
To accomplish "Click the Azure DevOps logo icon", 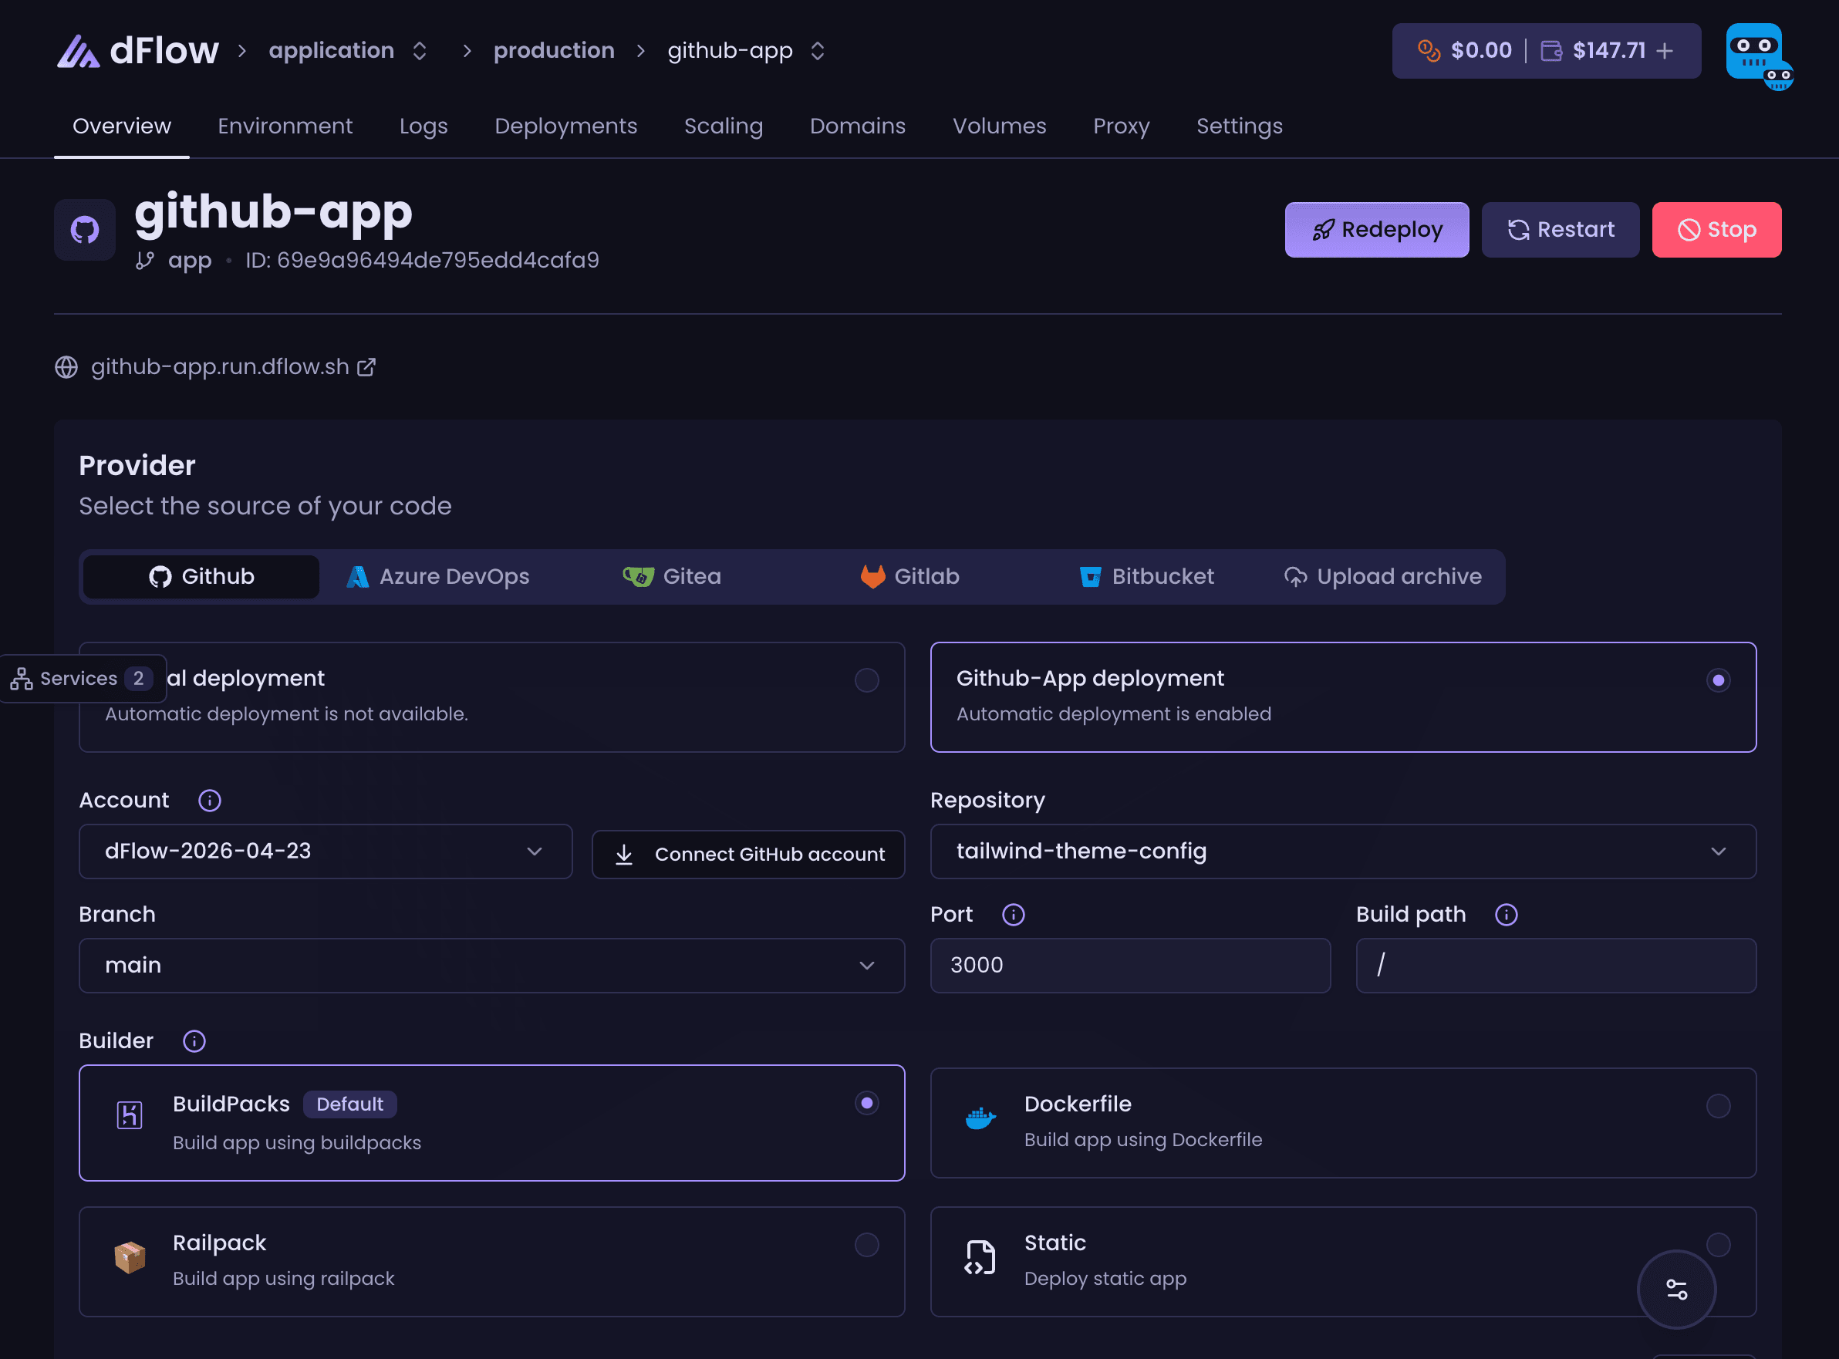I will tap(357, 577).
